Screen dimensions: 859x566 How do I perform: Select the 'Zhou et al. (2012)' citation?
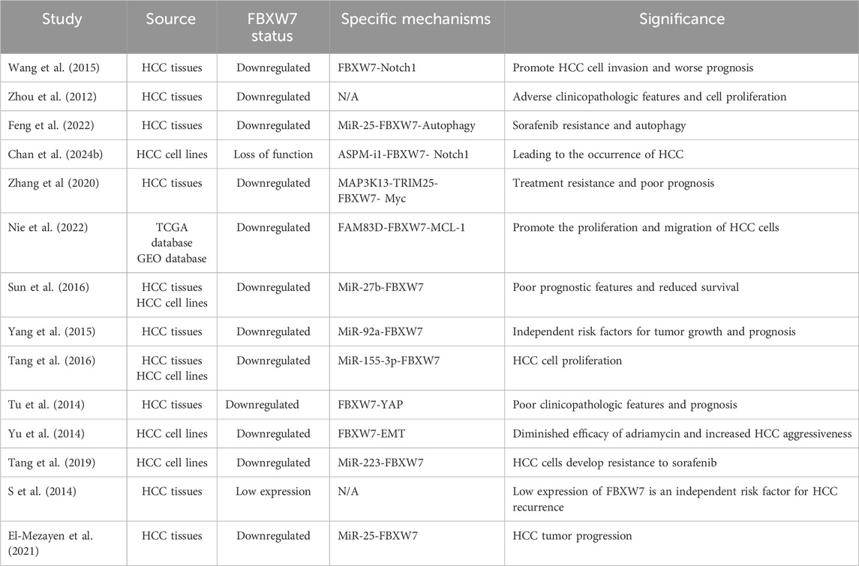point(52,97)
